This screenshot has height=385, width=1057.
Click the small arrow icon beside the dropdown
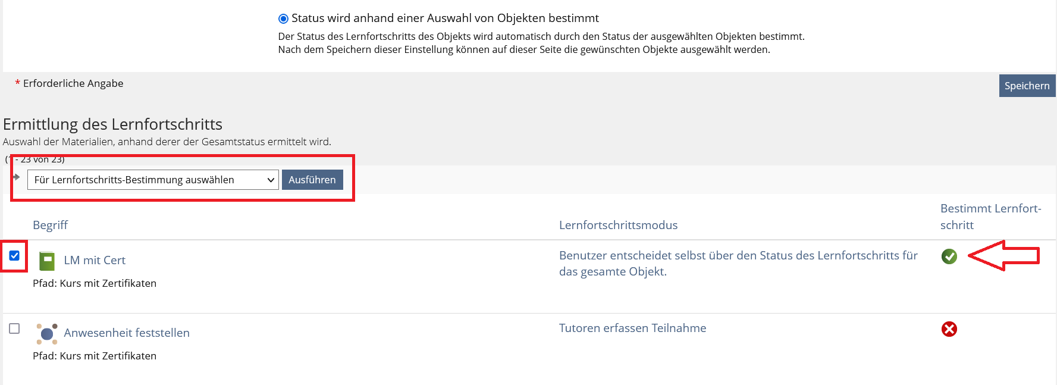16,177
